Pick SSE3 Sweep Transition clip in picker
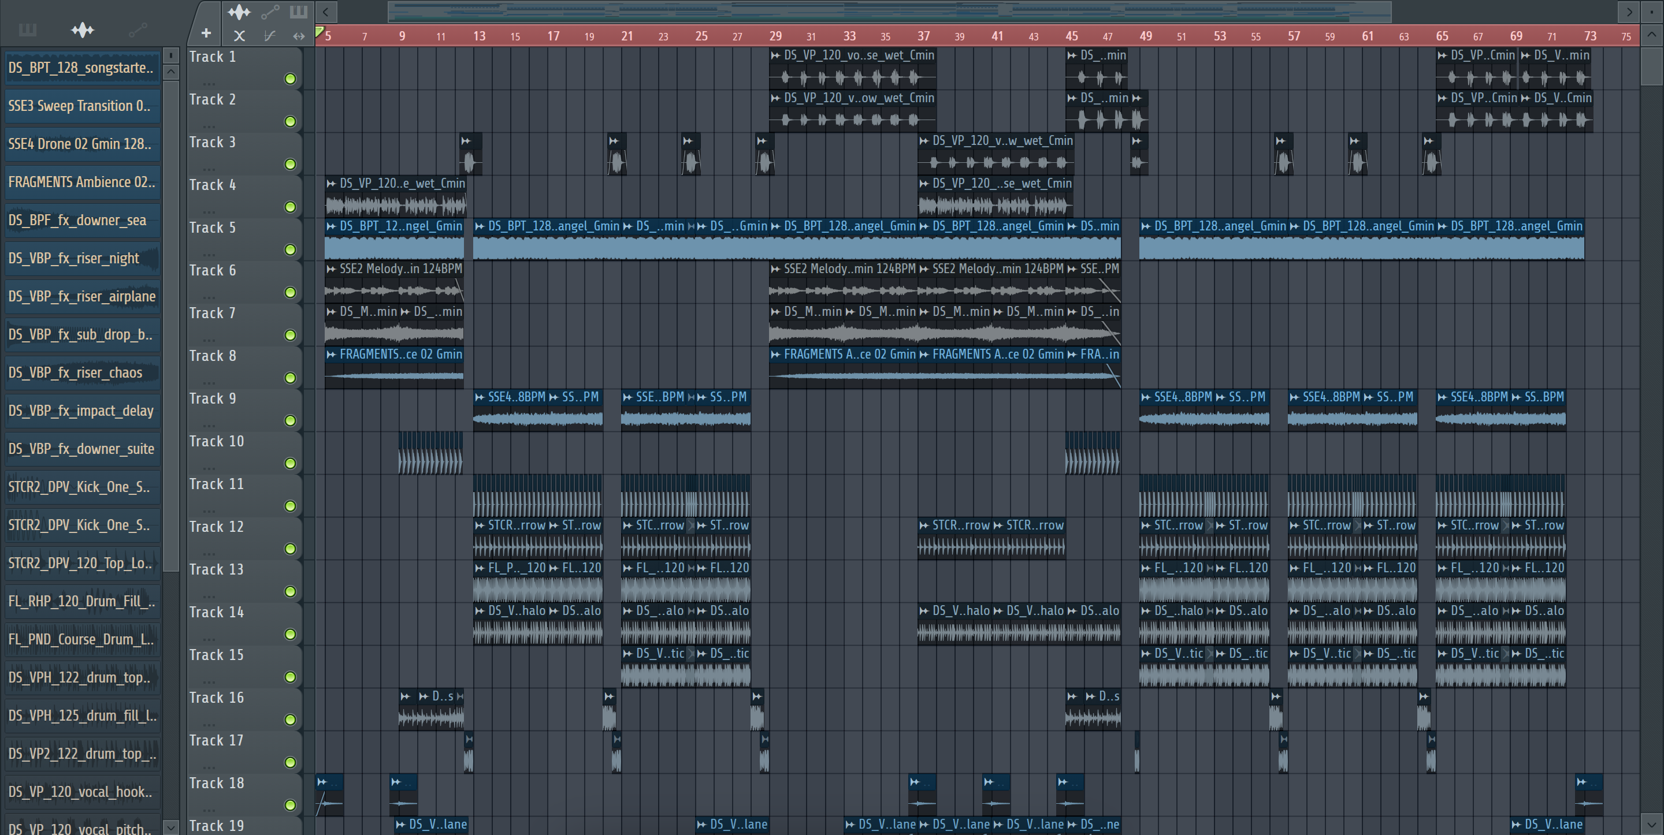Image resolution: width=1664 pixels, height=835 pixels. (x=82, y=106)
